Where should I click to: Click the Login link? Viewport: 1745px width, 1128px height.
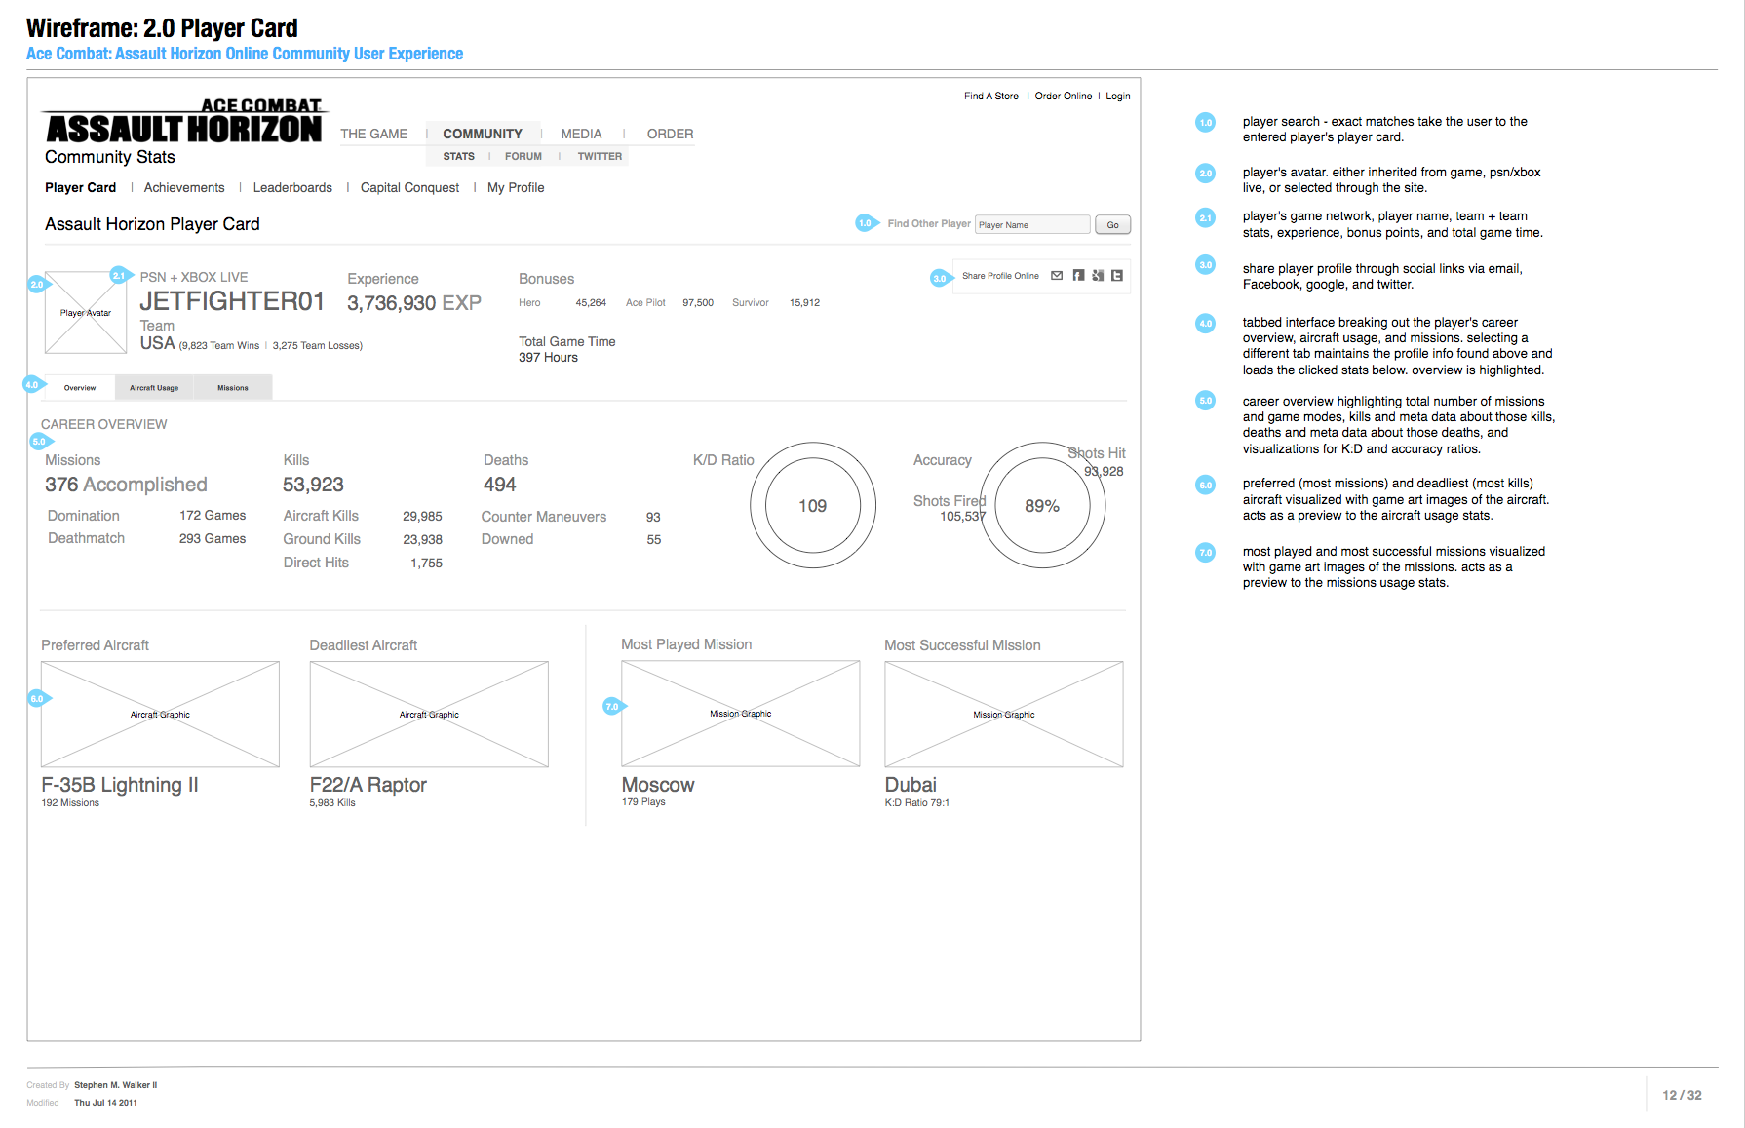click(1117, 97)
